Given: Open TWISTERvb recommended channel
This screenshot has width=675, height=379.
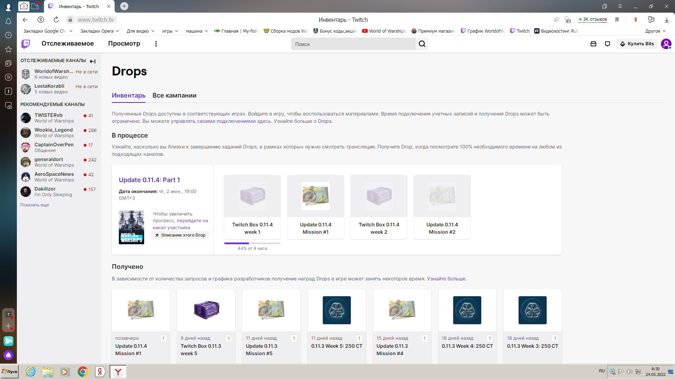Looking at the screenshot, I should (59, 118).
